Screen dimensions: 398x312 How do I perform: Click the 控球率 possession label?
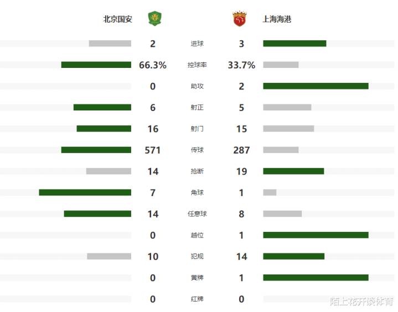click(197, 65)
